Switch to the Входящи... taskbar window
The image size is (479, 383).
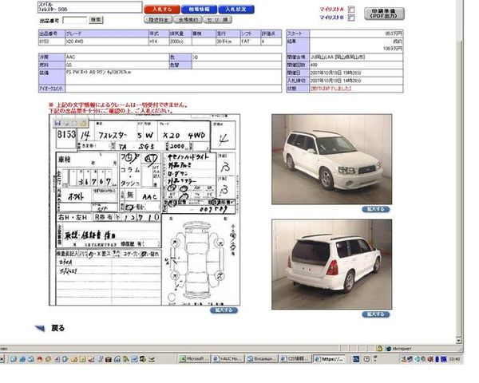[x=262, y=359]
